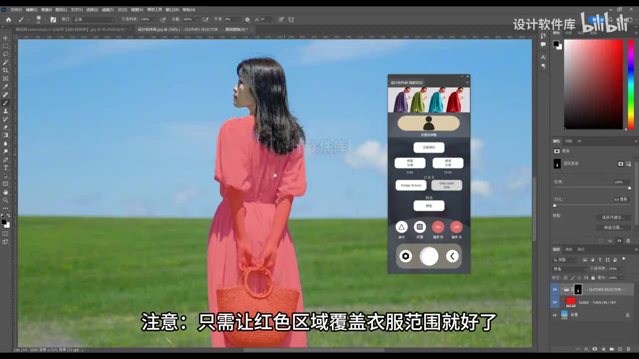Hide the CLOTHES SELECTOR group layer
The image size is (639, 359).
(555, 289)
